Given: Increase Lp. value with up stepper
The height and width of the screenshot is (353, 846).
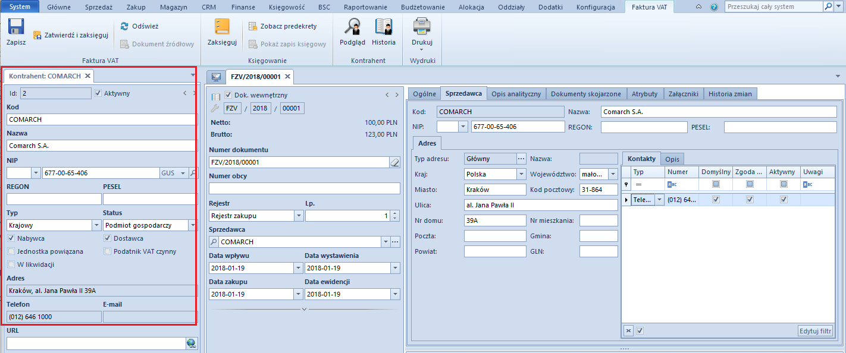Looking at the screenshot, I should click(395, 213).
